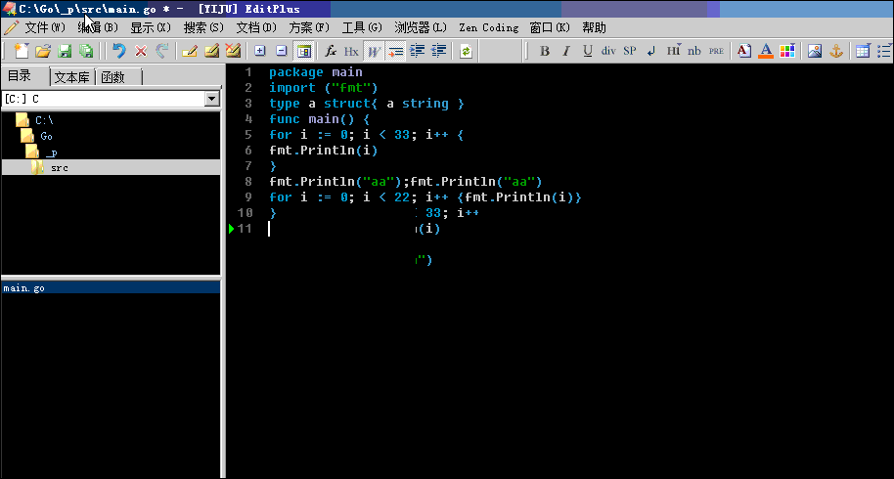
Task: Click the list icon at toolbar end
Action: (884, 51)
